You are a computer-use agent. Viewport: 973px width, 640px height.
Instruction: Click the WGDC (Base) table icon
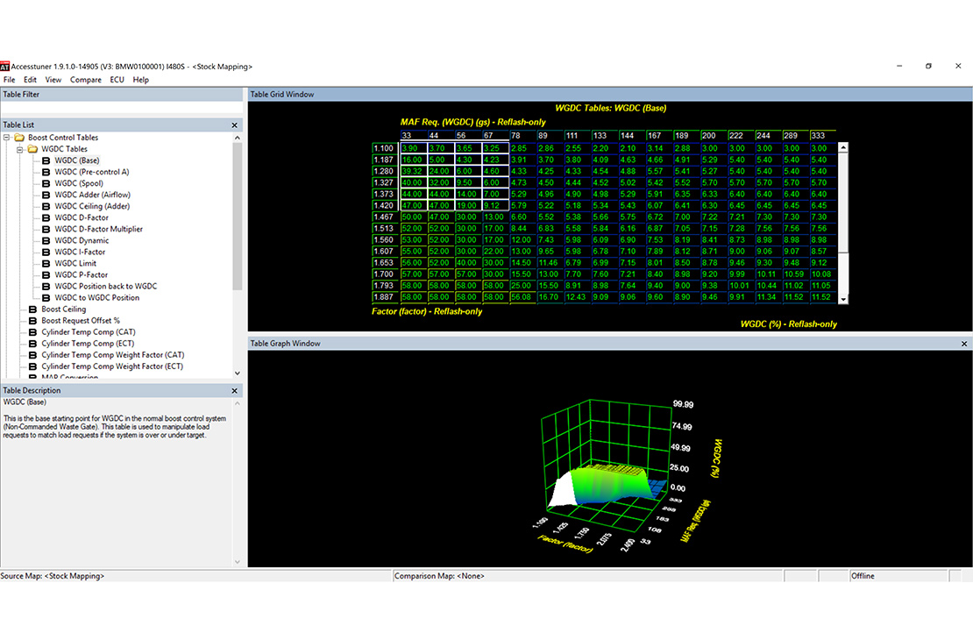(x=46, y=160)
